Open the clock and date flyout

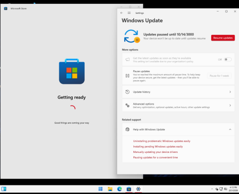[x=233, y=189]
